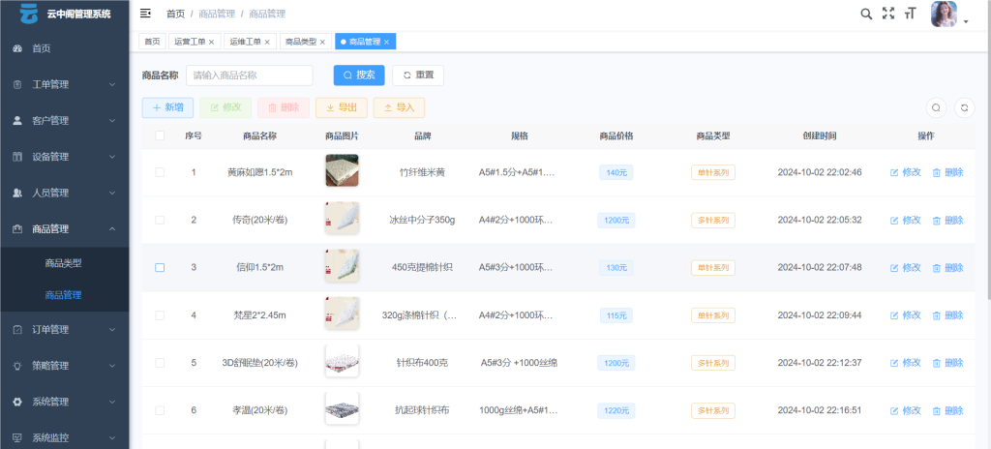
Task: Click the blue 搜索 button
Action: 359,75
